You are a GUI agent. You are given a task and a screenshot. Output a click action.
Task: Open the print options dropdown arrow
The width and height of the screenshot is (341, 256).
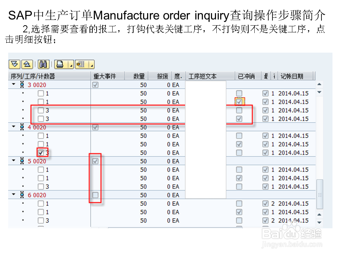pos(71,65)
